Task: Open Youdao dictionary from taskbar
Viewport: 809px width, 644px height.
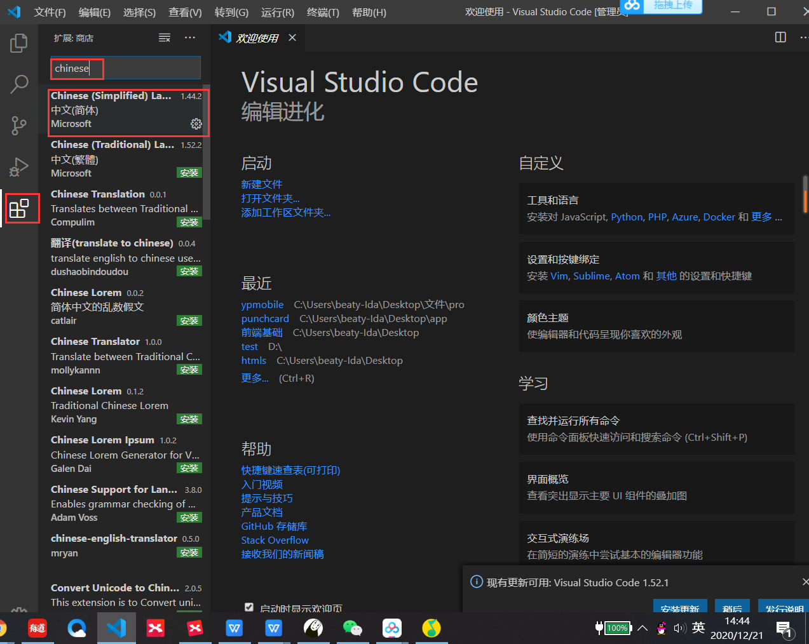Action: pyautogui.click(x=37, y=628)
